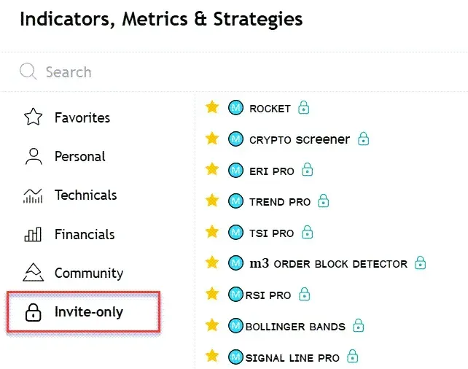Click the author badge icon for TREND PRO
Screen dimensions: 468x369
[235, 201]
